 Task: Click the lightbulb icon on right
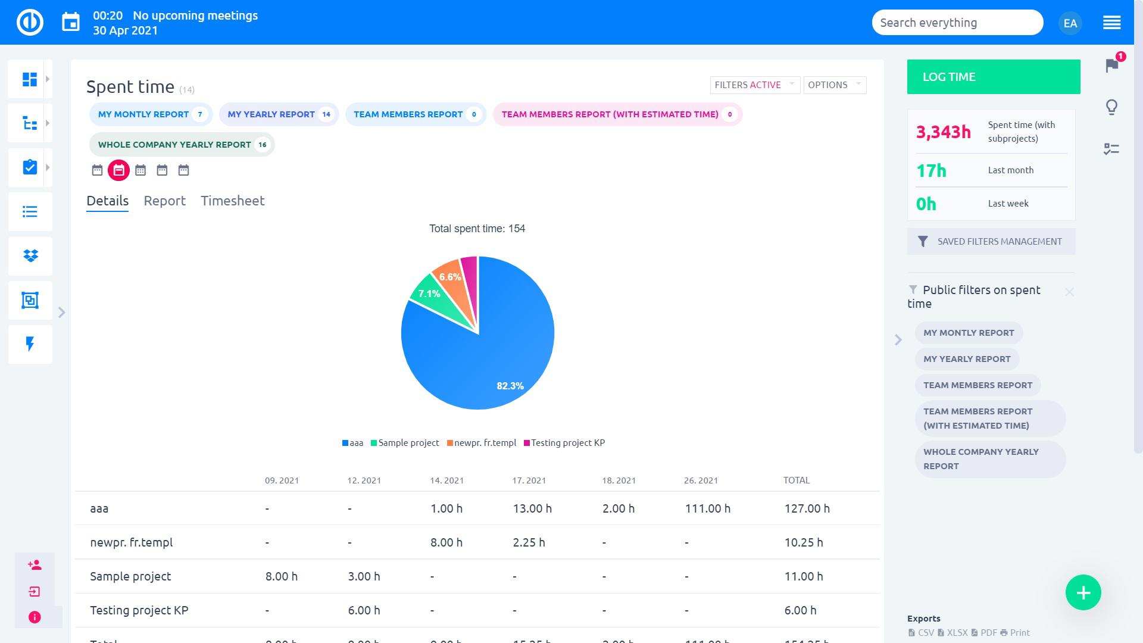(x=1111, y=107)
